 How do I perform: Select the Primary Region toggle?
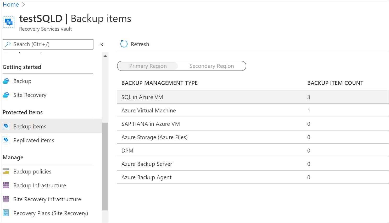(x=148, y=66)
